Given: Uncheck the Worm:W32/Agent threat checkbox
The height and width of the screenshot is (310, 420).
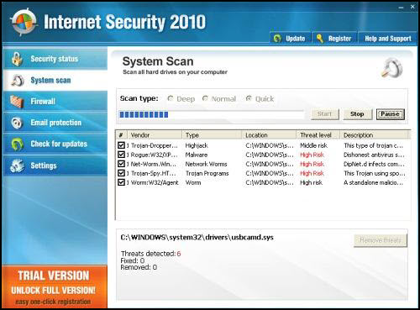Looking at the screenshot, I should coord(121,182).
